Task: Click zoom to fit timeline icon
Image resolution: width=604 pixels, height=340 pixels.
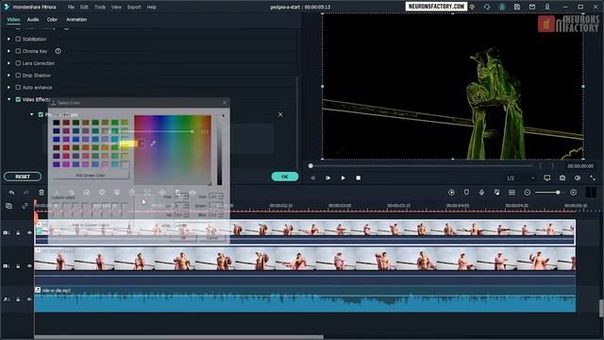Action: point(591,193)
